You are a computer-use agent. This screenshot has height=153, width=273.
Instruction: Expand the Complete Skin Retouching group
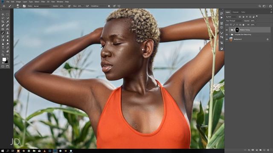coord(230,34)
